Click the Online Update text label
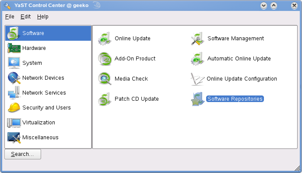Viewport: 302px width, 173px height. 133,39
